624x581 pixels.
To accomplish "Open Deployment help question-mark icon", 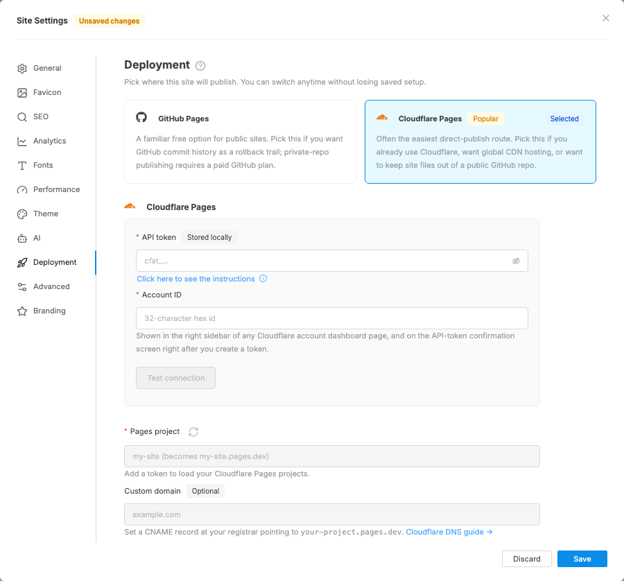I will pos(200,66).
